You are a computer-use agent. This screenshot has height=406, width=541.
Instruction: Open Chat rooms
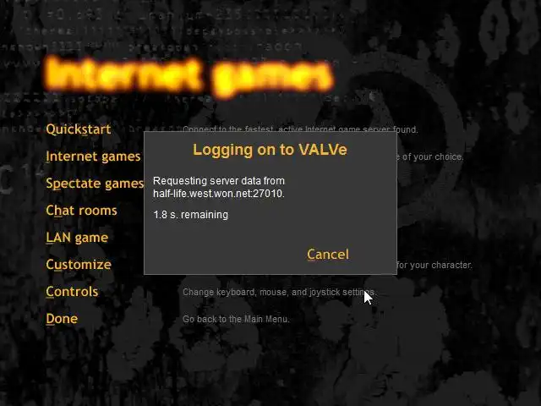(81, 211)
